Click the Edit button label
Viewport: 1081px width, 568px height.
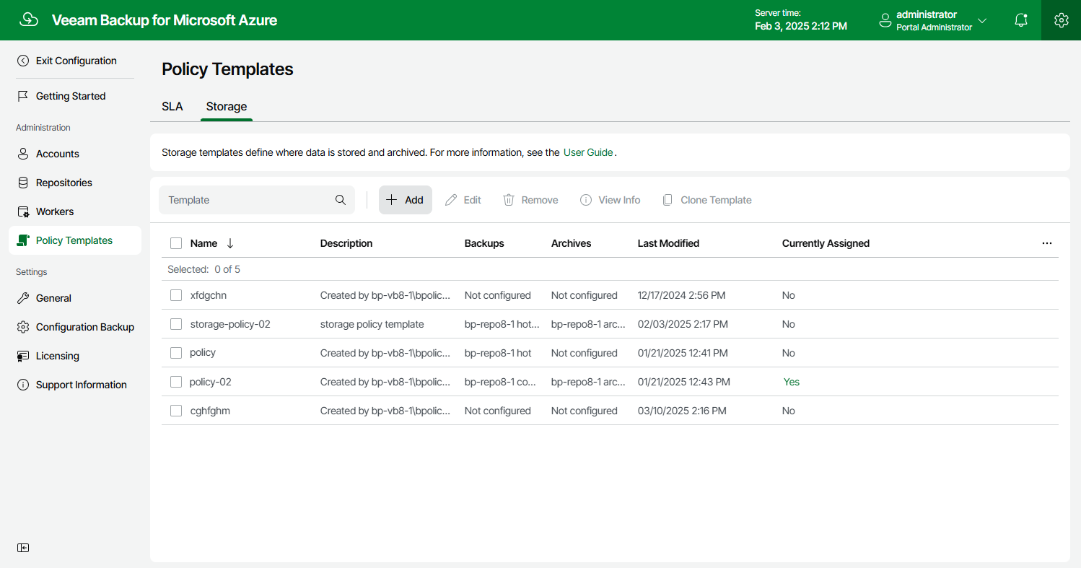tap(473, 200)
